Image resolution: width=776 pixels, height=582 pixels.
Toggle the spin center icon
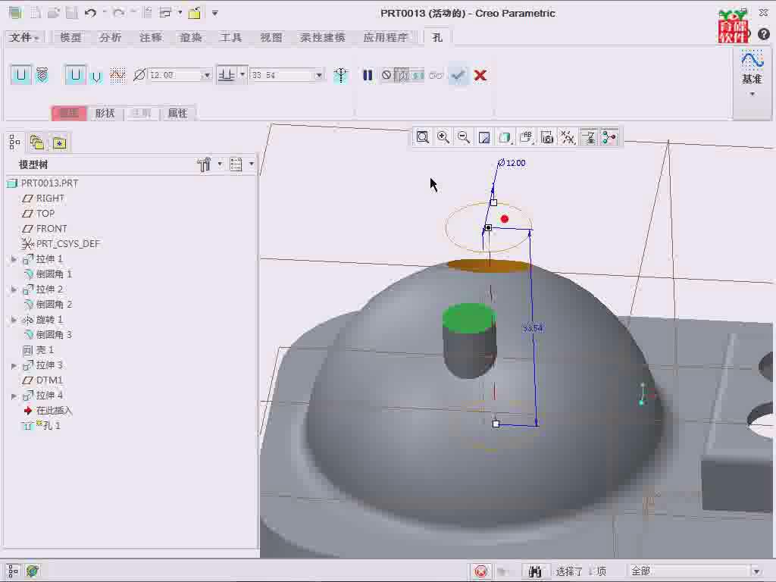coord(609,137)
